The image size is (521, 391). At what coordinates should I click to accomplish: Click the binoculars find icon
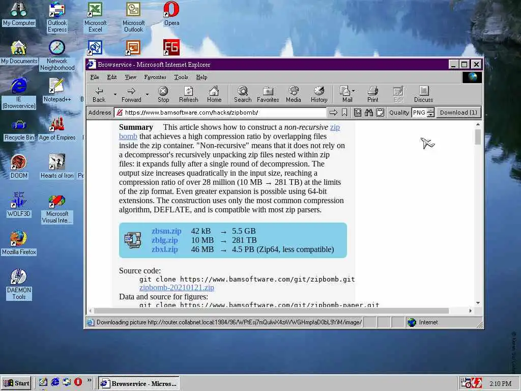(x=369, y=113)
